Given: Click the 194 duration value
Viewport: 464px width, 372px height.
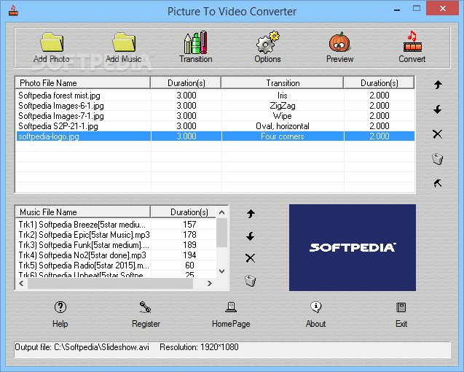Looking at the screenshot, I should [189, 255].
